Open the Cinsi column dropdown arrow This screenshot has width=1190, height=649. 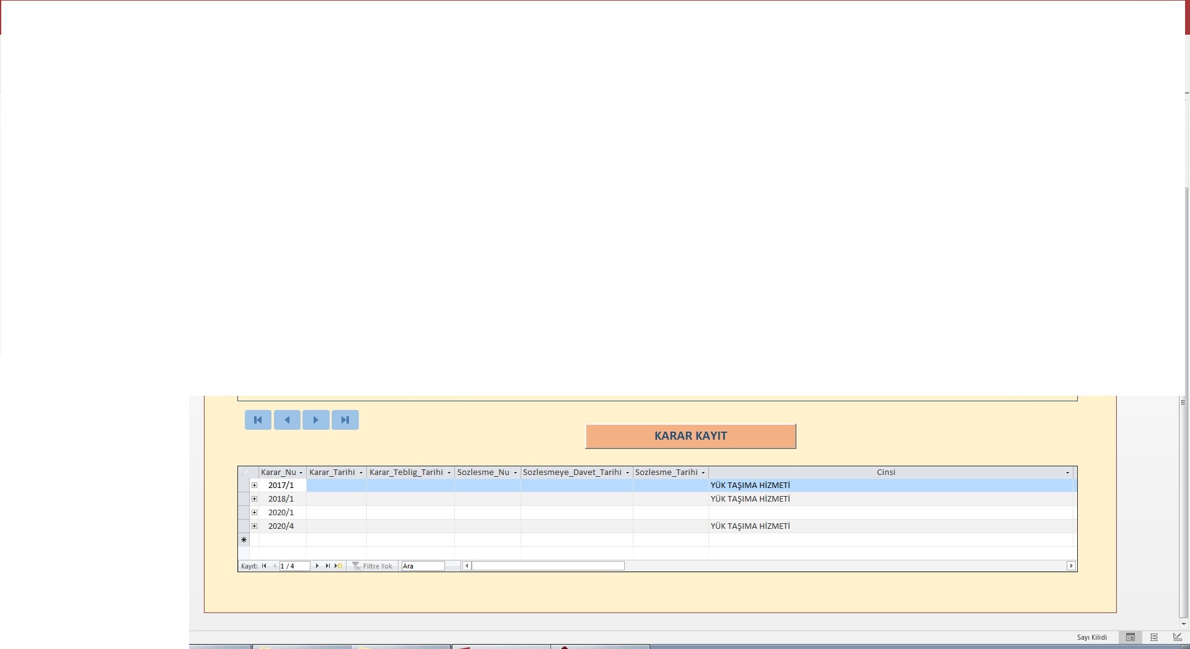pos(1067,473)
